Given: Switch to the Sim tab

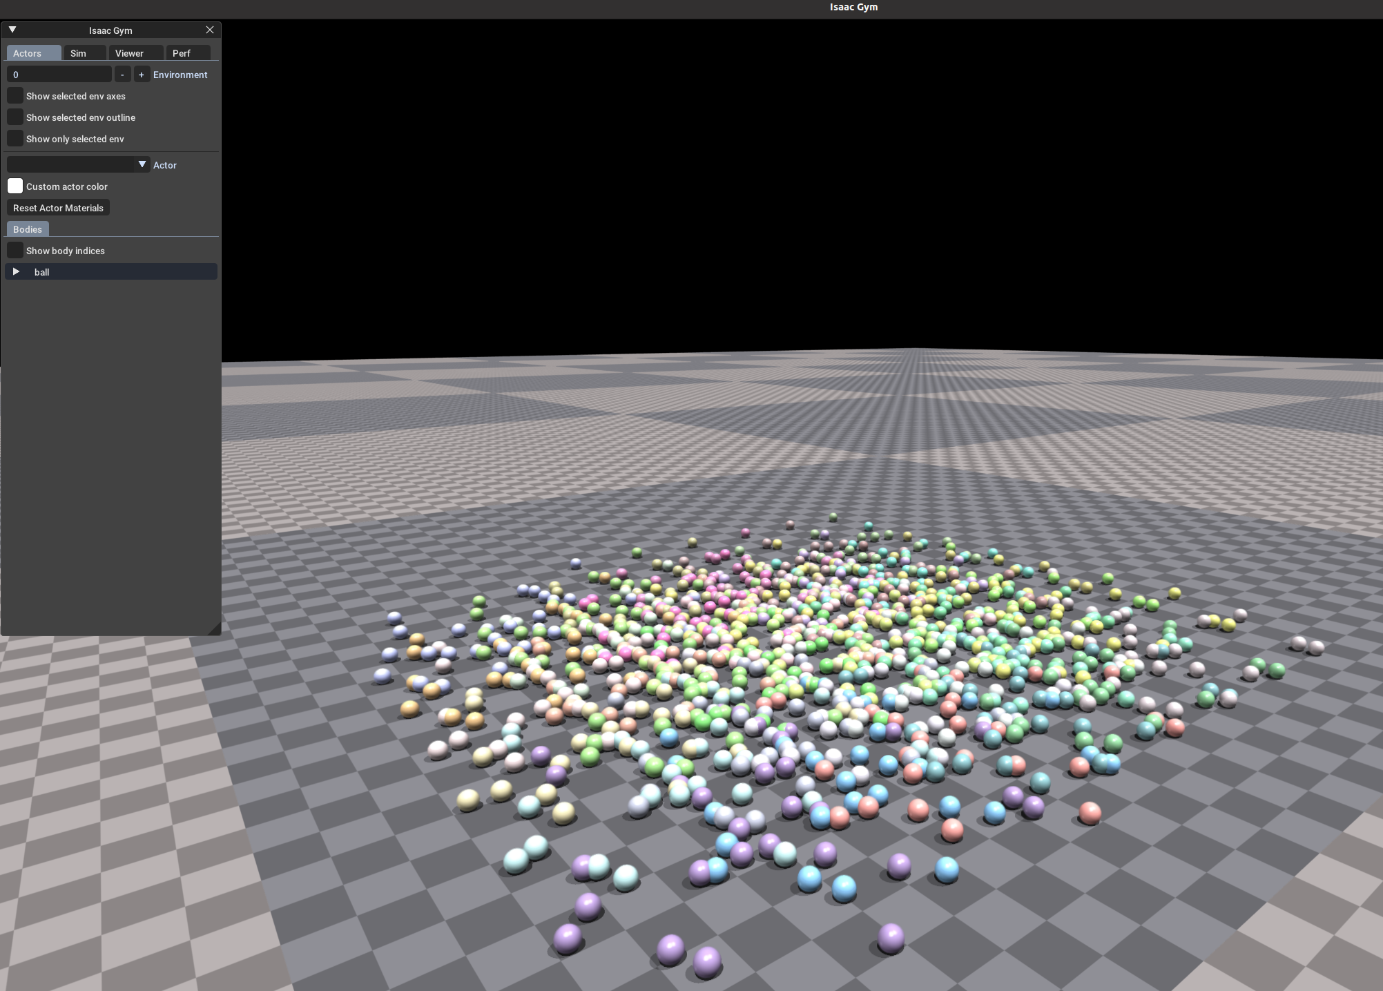Looking at the screenshot, I should [x=79, y=53].
